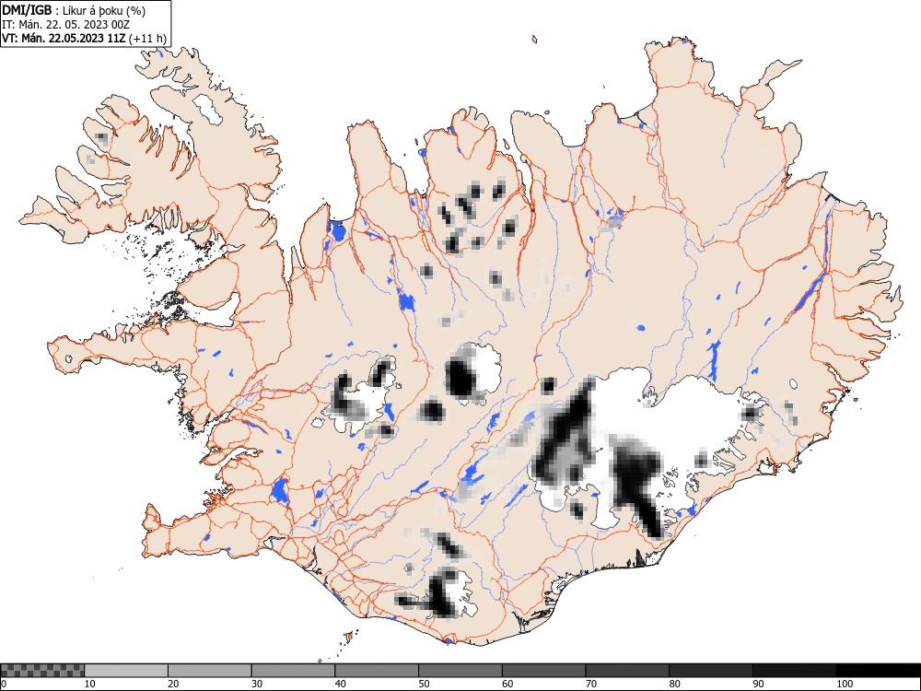Pick the 60–70% dark gray legend swatch

point(544,671)
